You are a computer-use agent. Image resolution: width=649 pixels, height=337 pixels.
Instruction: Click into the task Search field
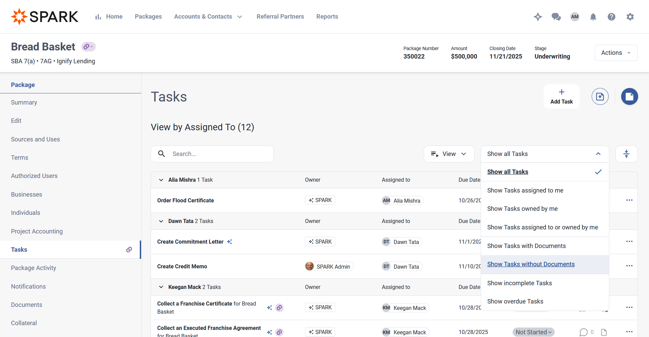click(x=217, y=154)
